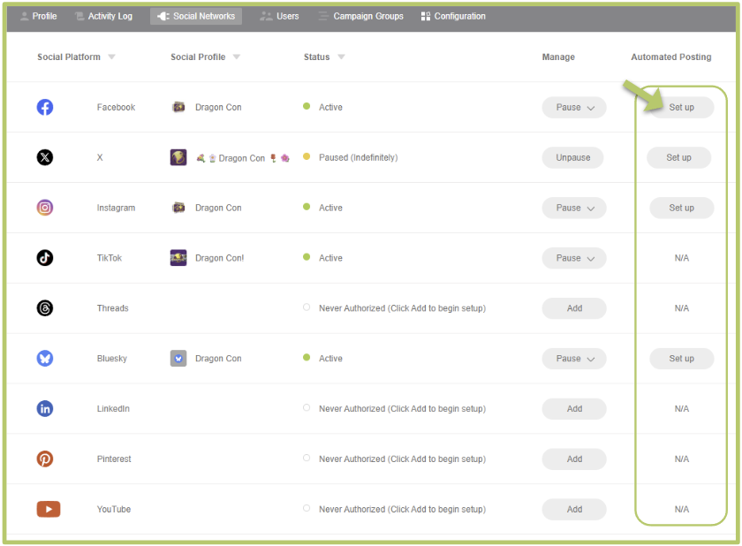Add the Threads social network
Screen dimensions: 742x546
coord(574,308)
